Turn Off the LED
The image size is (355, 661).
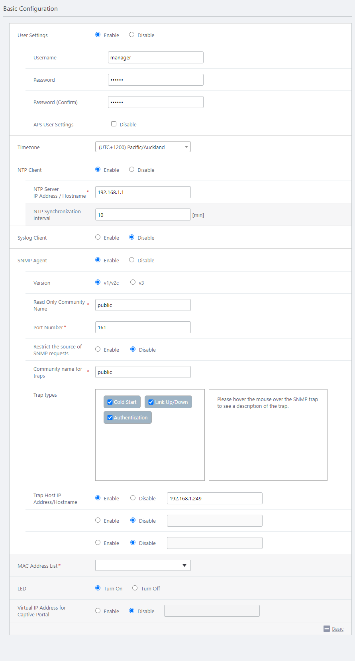coord(135,588)
